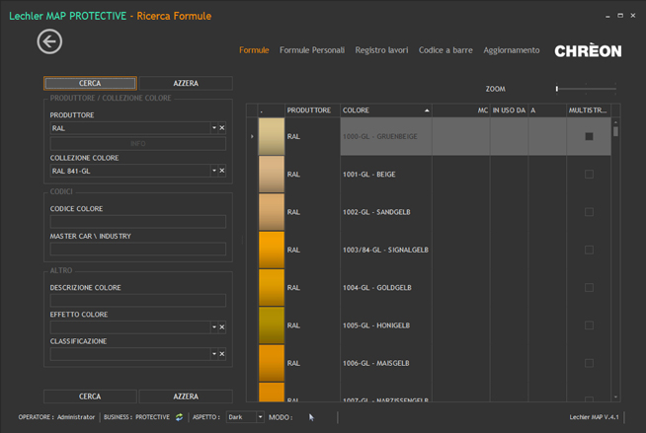The height and width of the screenshot is (433, 646).
Task: Select row '1006-GL - MAISGELB'
Action: tap(429, 363)
